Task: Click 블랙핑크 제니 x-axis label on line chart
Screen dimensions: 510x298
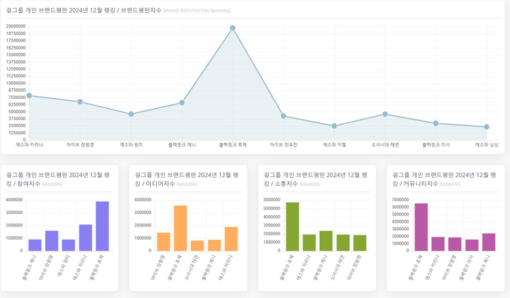Action: pyautogui.click(x=182, y=145)
